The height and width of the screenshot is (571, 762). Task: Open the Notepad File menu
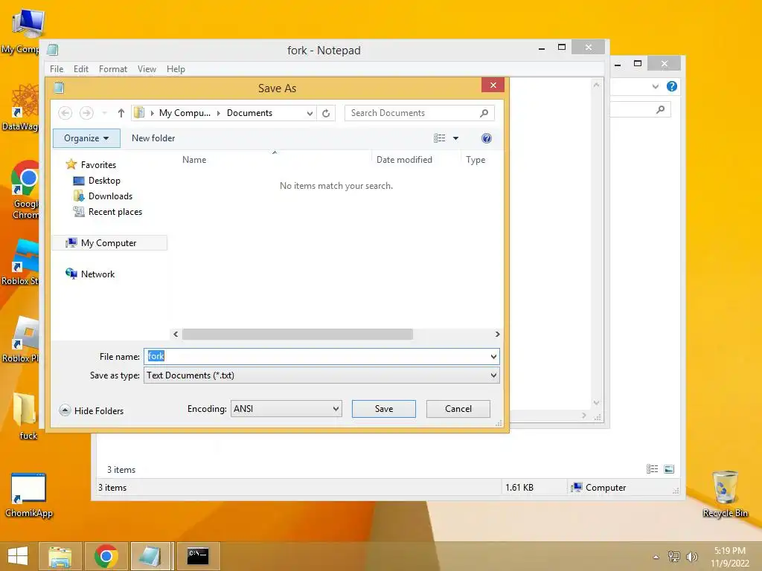coord(57,69)
